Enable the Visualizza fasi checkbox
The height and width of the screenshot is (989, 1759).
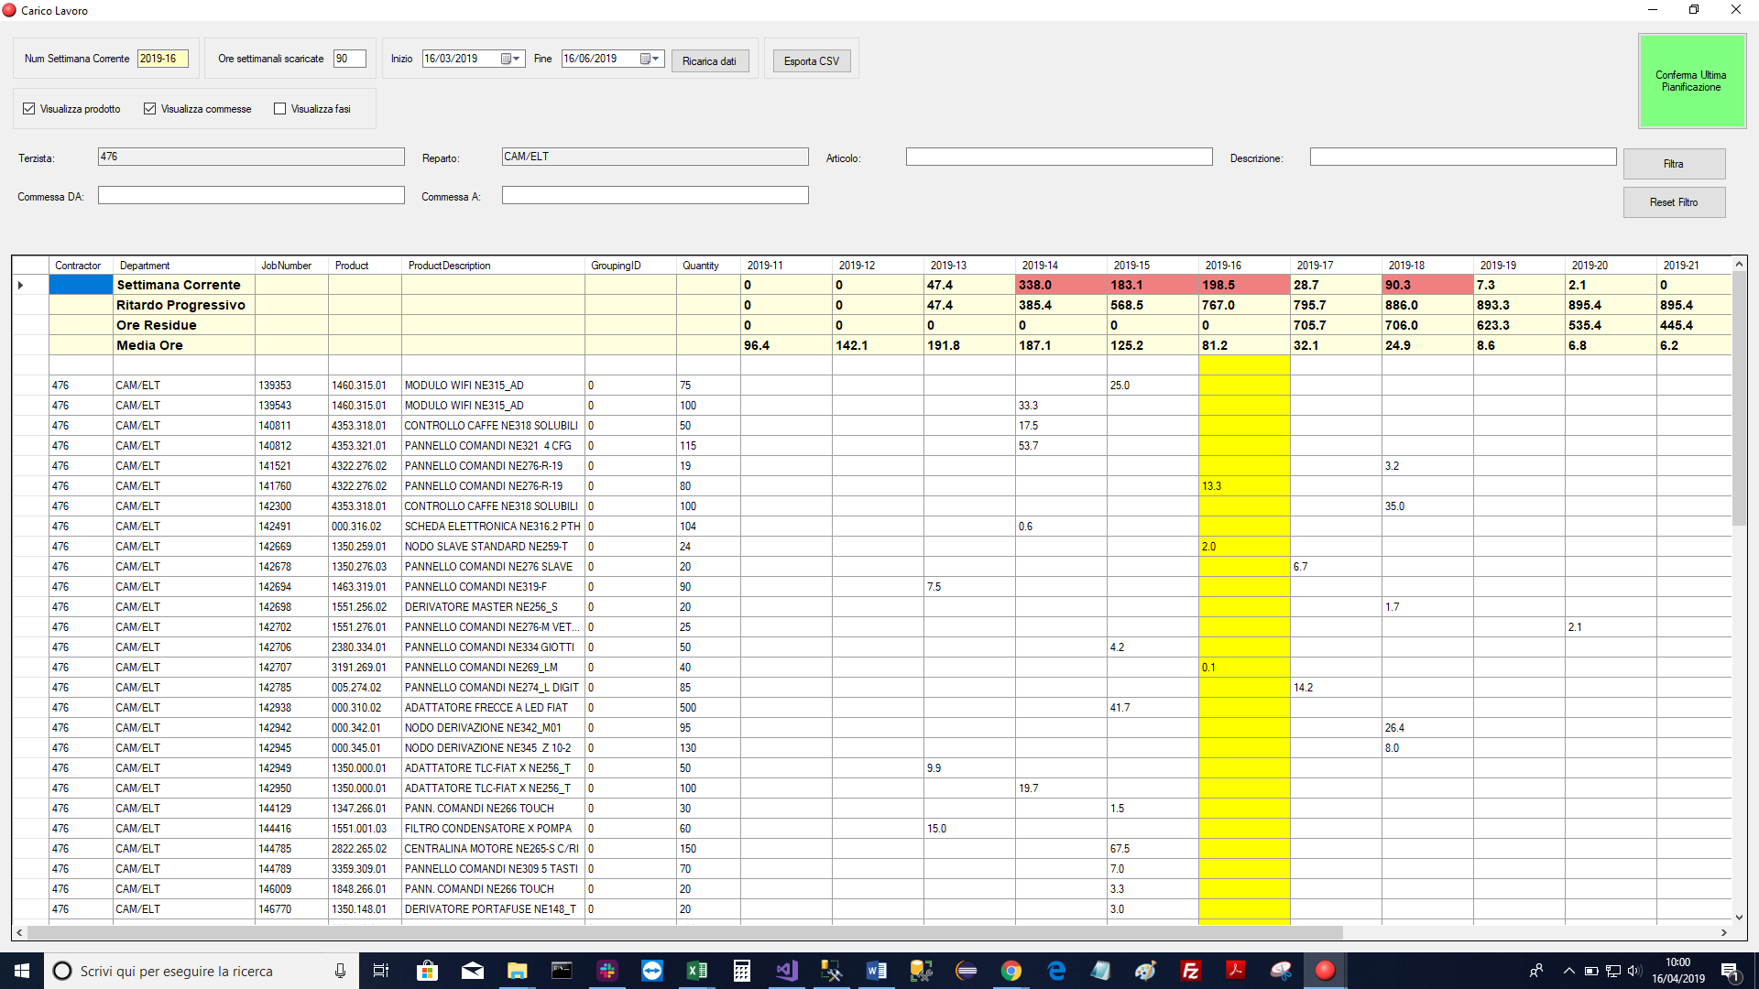click(280, 109)
